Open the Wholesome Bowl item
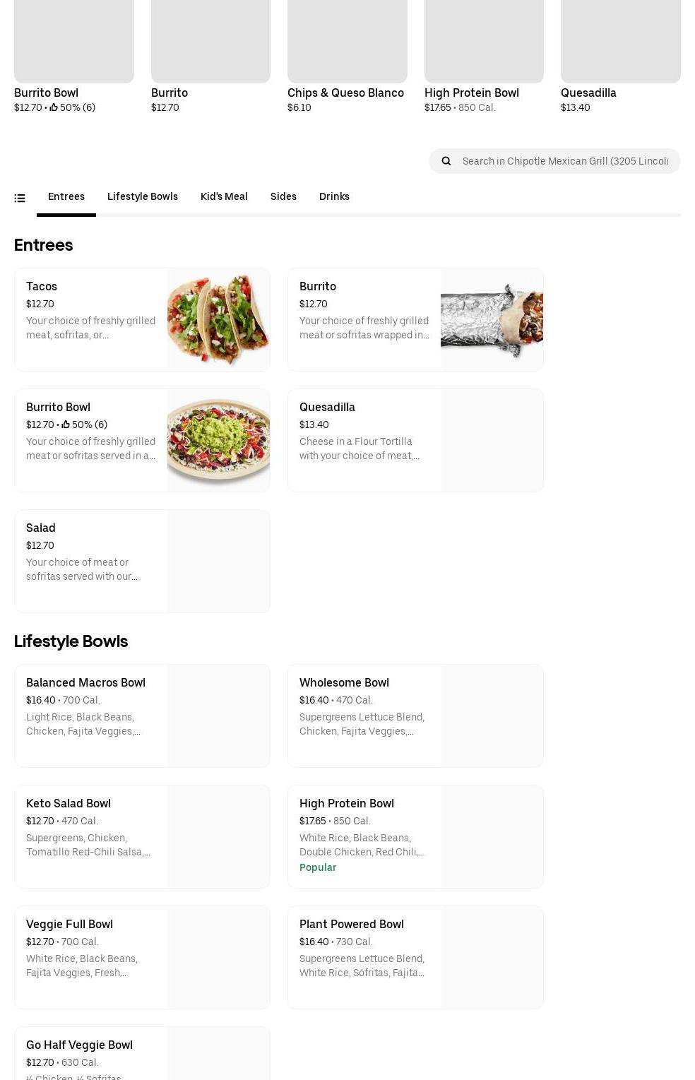695x1080 pixels. pos(415,716)
